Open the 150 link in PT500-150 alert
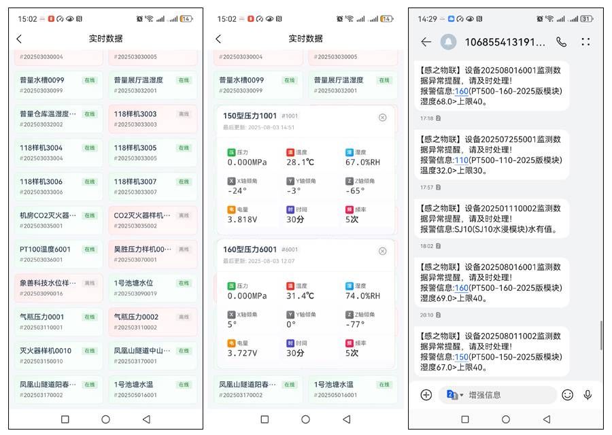The image size is (612, 435). (462, 357)
